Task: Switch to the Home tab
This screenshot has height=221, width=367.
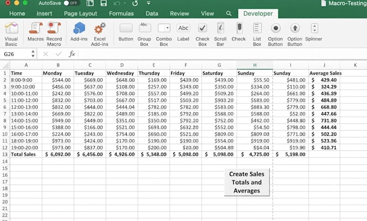Action: pos(17,13)
